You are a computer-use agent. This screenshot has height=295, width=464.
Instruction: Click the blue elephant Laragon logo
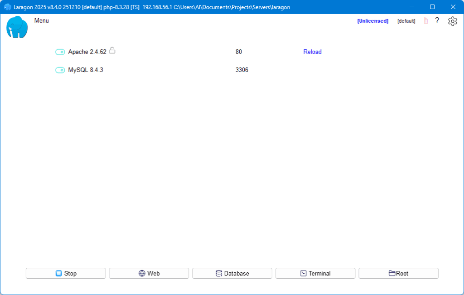coord(17,27)
